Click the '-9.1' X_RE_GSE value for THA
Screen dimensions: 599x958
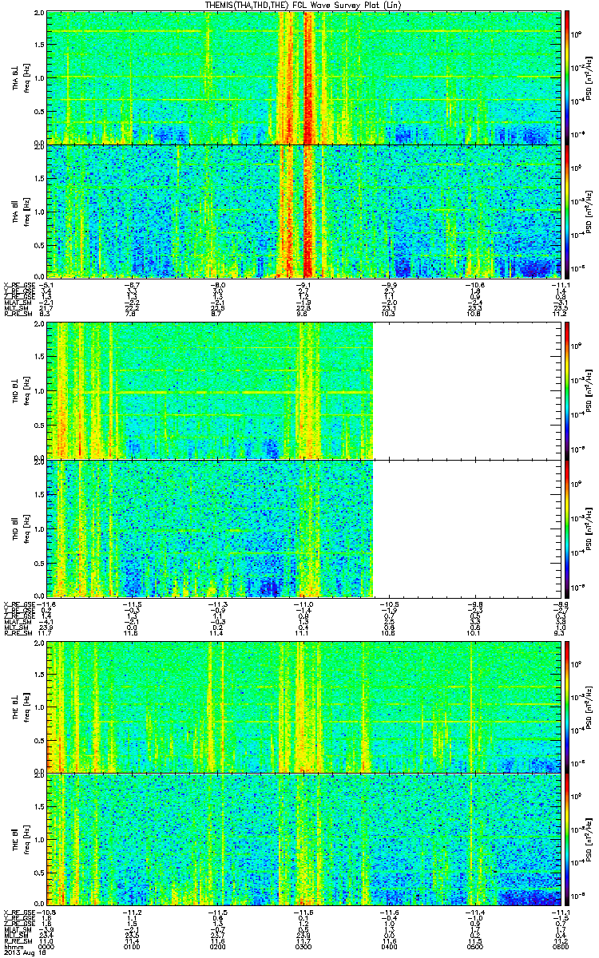click(303, 283)
